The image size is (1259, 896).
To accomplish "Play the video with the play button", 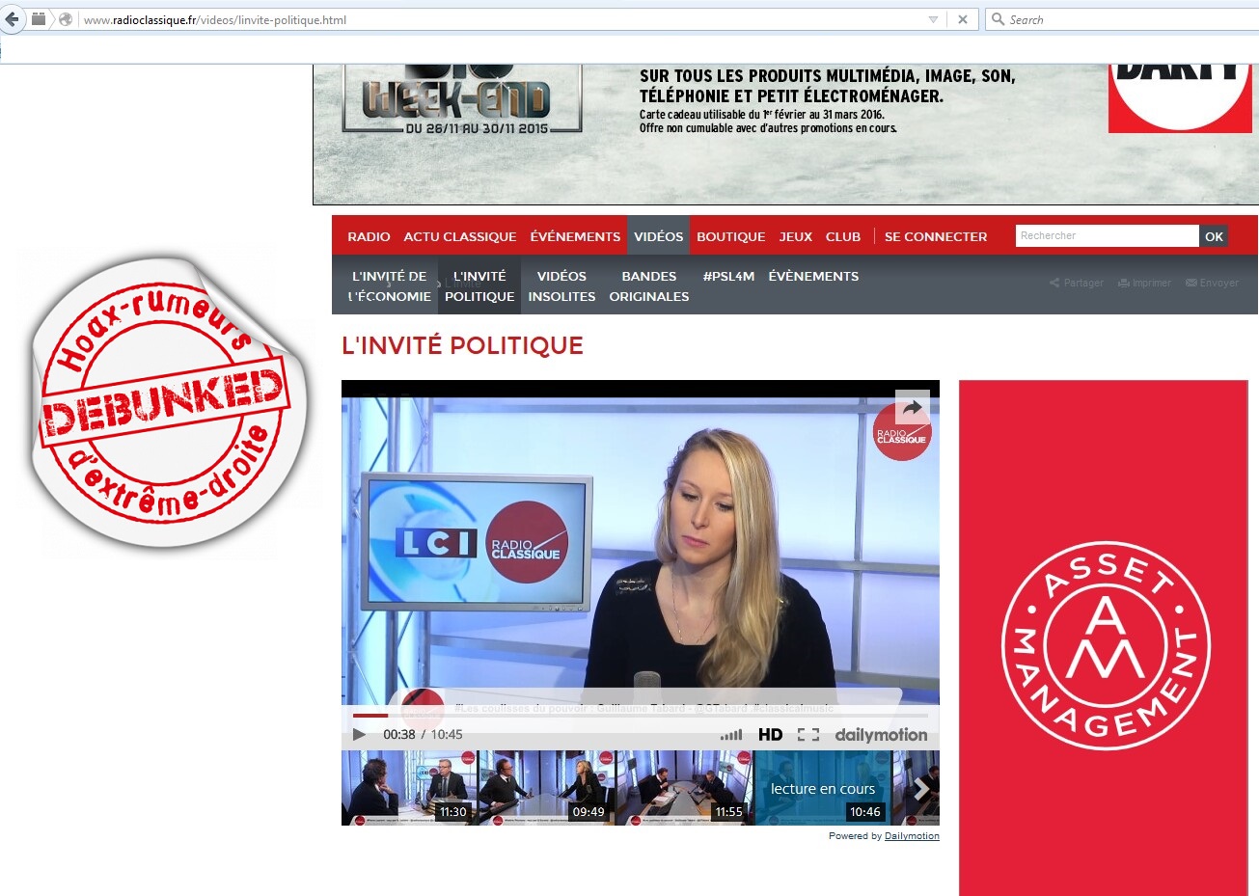I will [x=359, y=735].
